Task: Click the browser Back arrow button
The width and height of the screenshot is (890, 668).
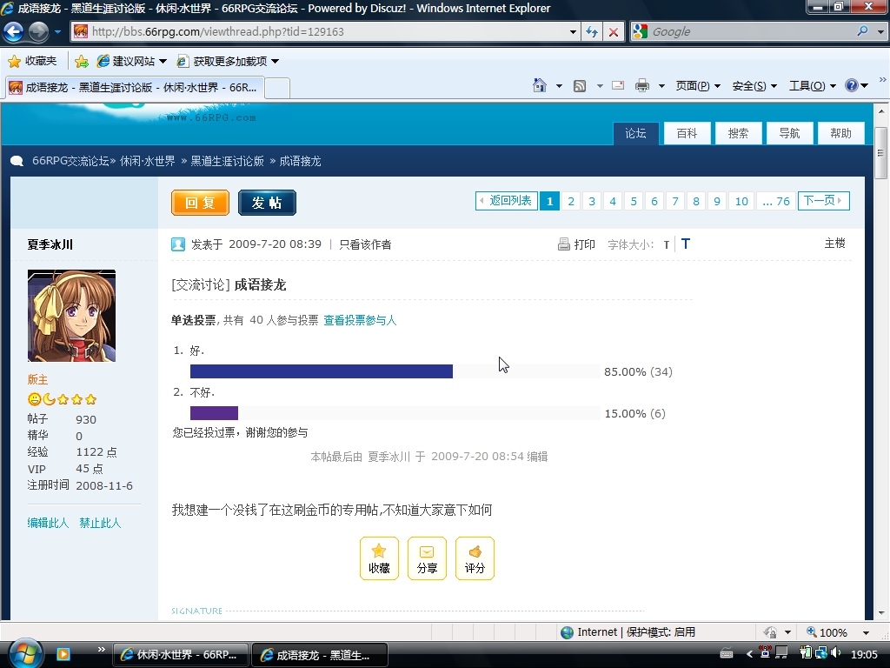Action: click(14, 32)
